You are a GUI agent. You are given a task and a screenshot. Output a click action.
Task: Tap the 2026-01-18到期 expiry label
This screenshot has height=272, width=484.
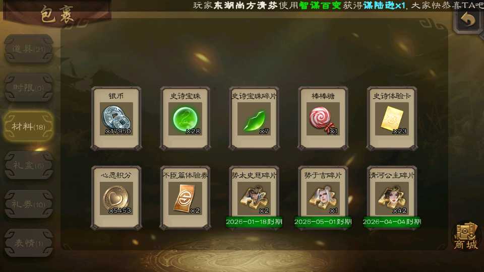pos(254,222)
